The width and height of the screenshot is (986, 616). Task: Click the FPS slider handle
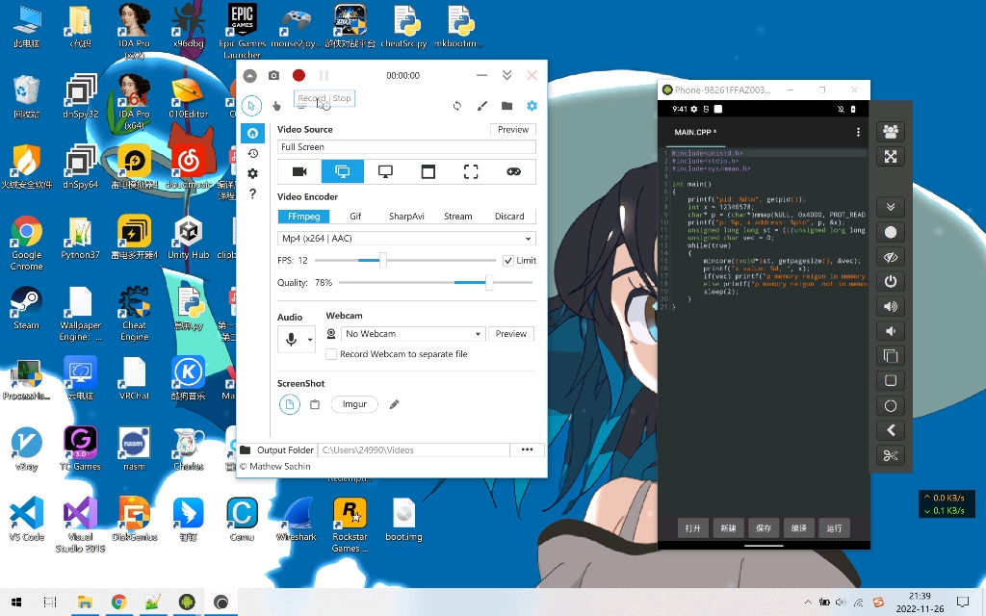click(382, 260)
